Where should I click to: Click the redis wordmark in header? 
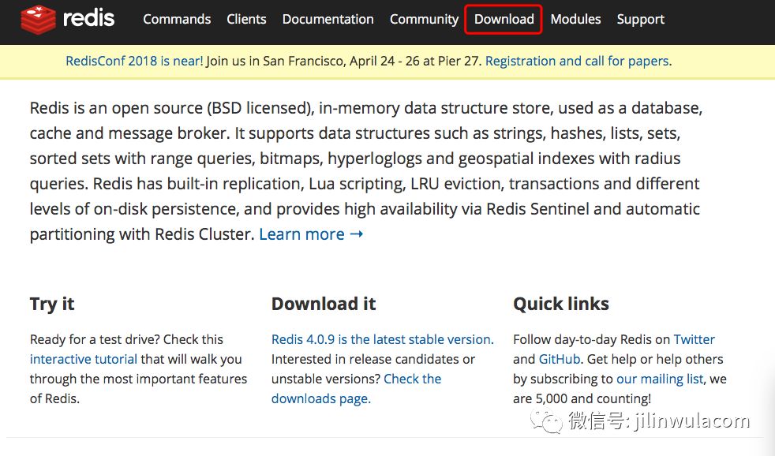88,18
